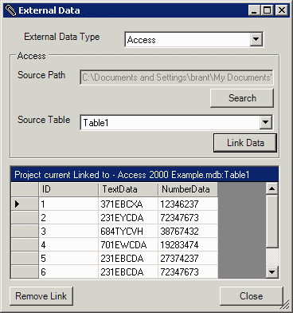293x313 pixels.
Task: Click the paperclip icon in title bar
Action: click(x=10, y=10)
